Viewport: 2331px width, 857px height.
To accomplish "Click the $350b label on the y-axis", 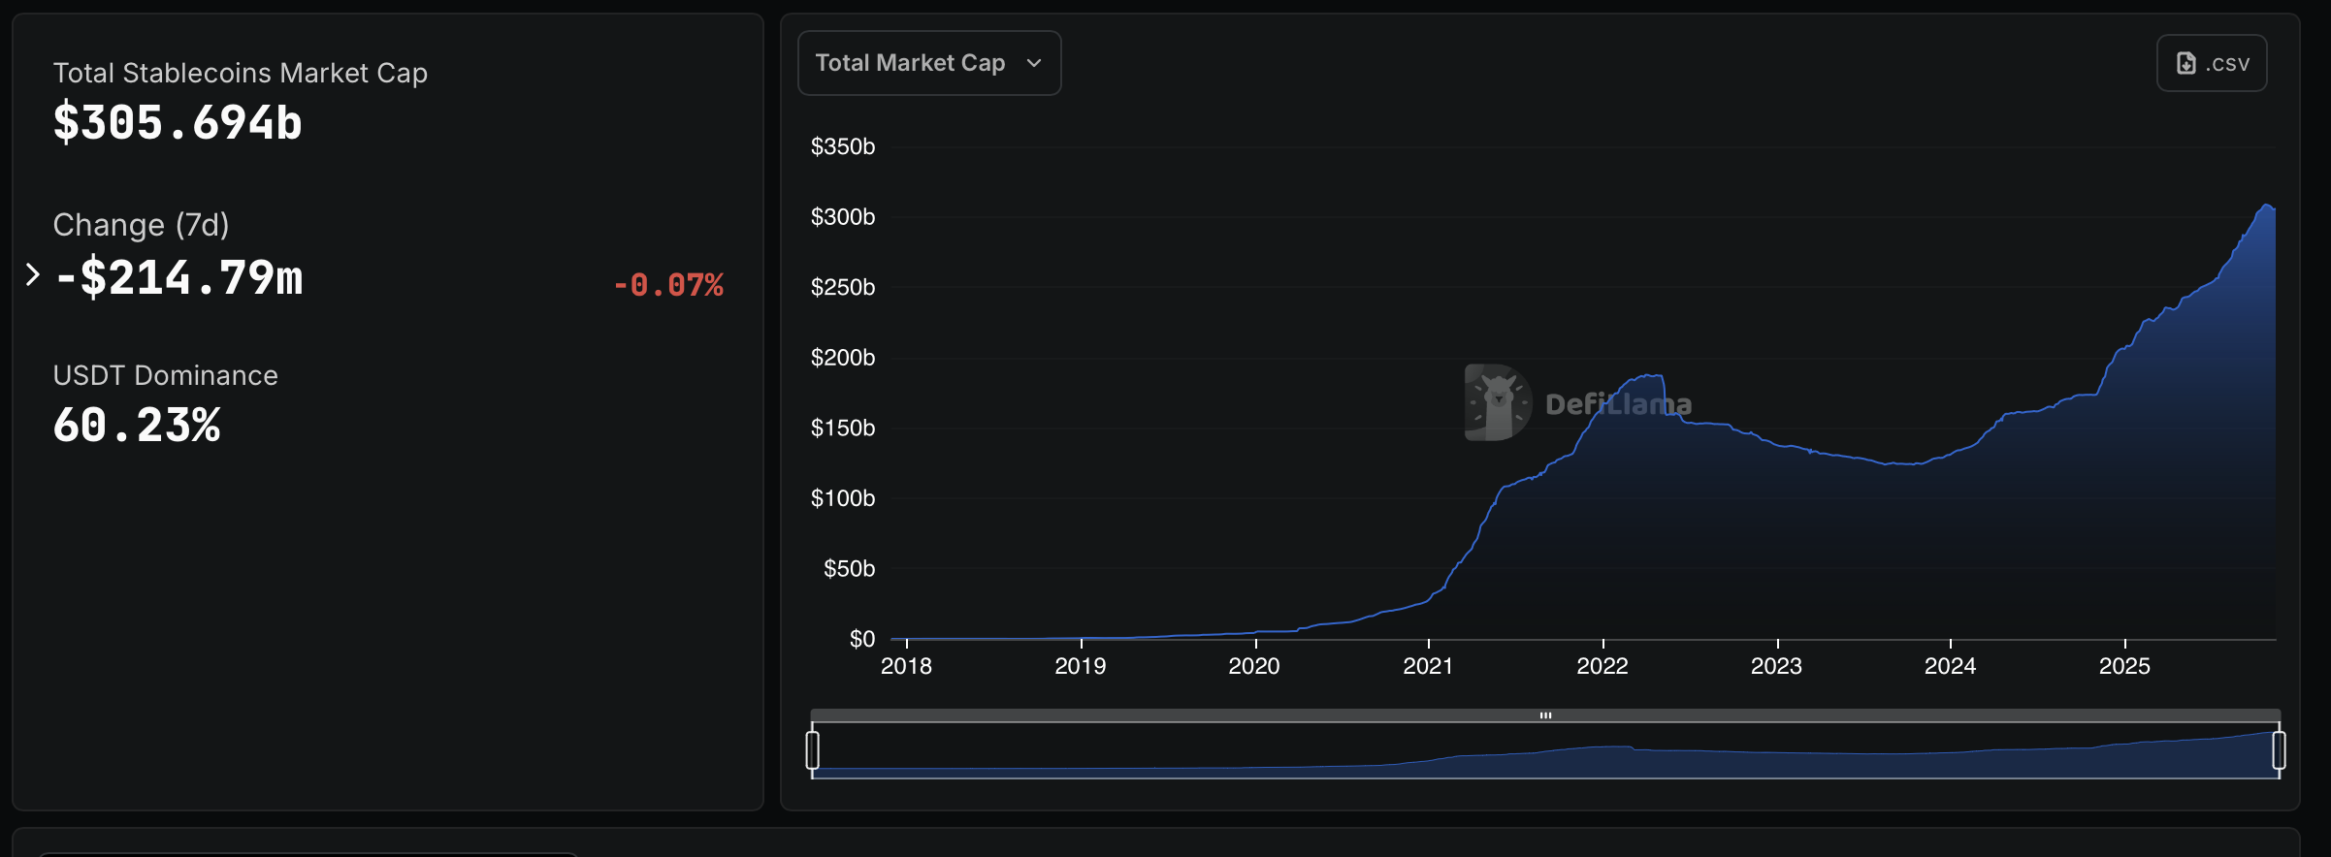I will coord(842,146).
